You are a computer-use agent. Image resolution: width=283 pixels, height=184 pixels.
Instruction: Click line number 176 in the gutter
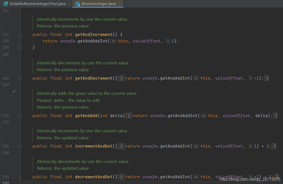(5, 116)
